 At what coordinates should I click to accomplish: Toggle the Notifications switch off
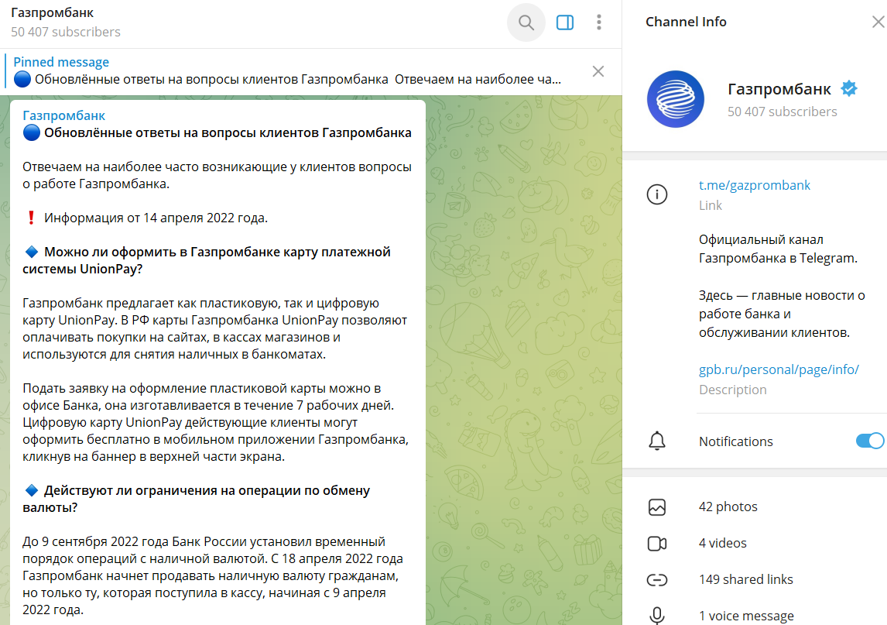tap(869, 441)
